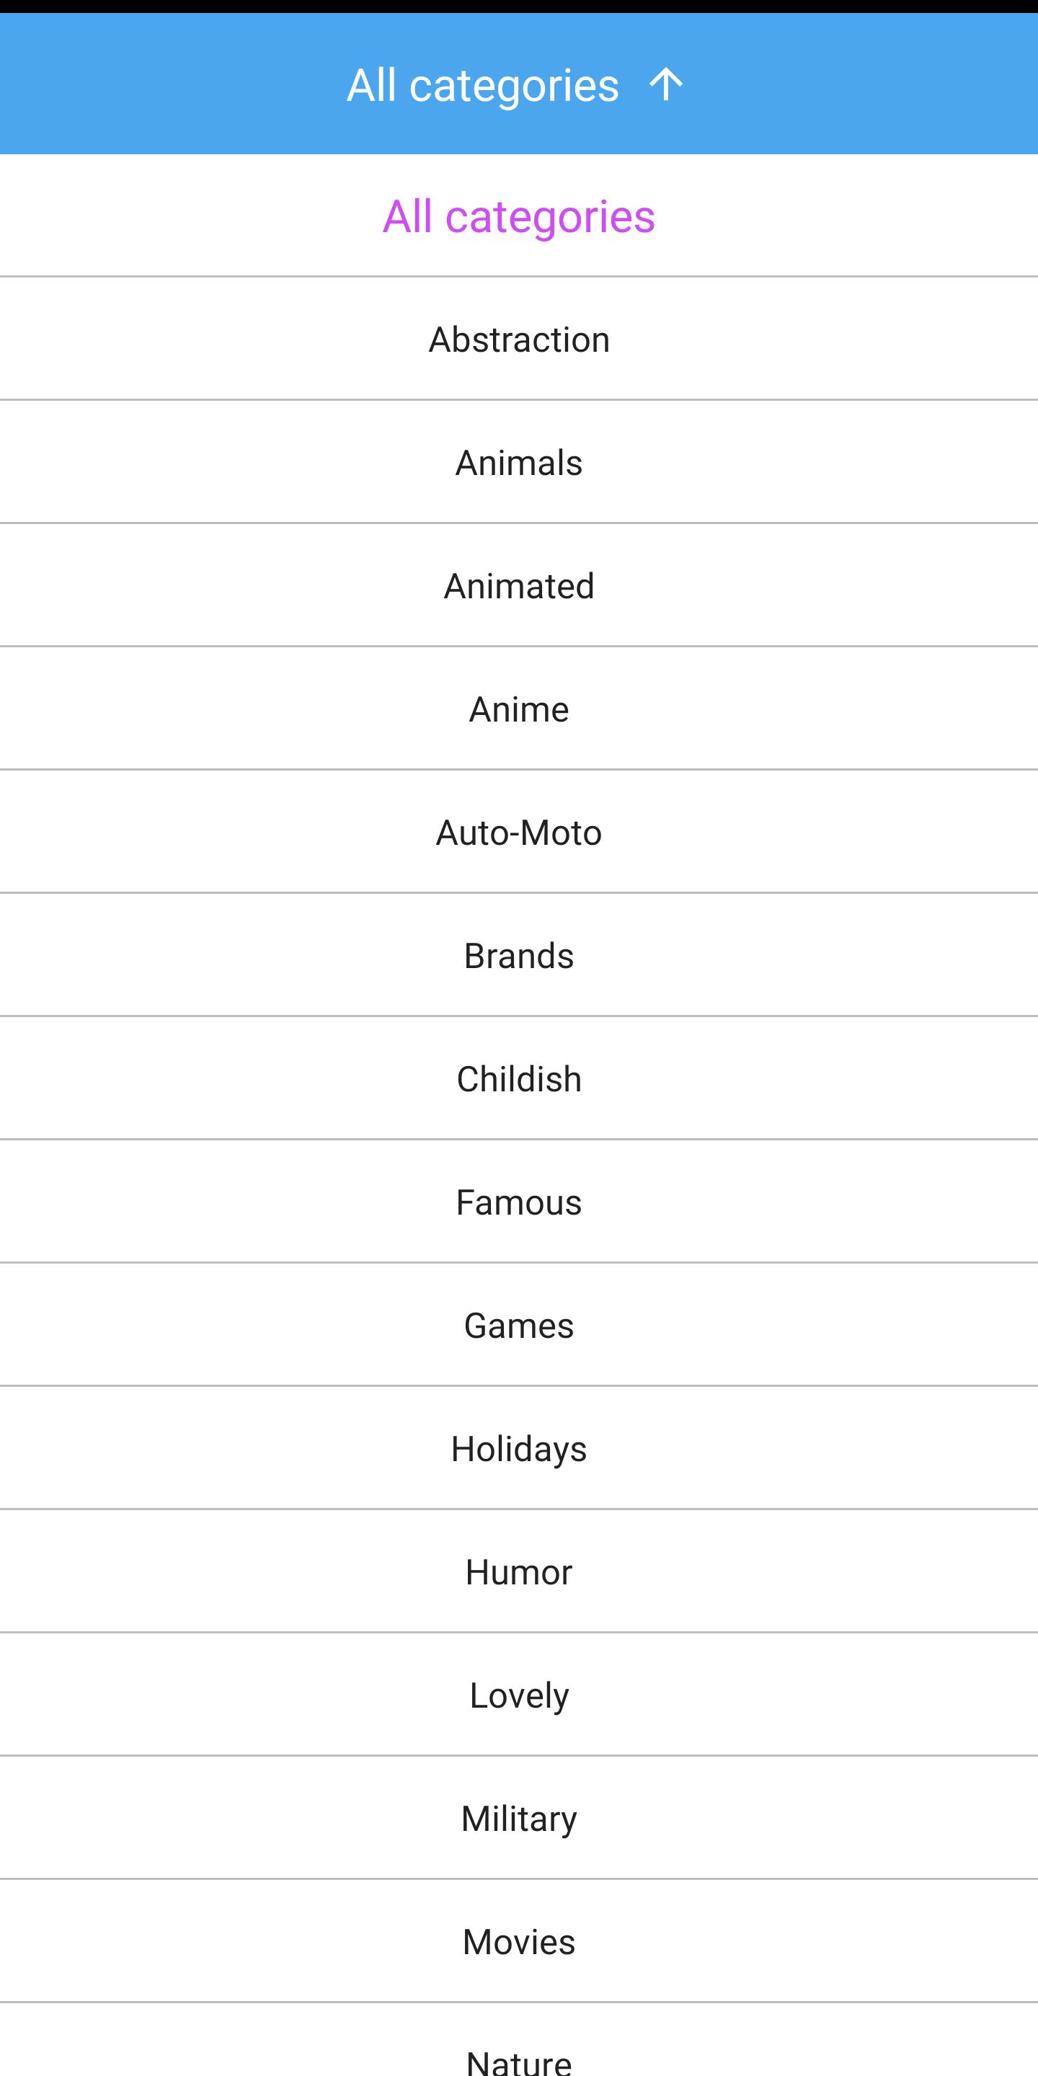Select the Lovely category
Screen dimensions: 1038x2076
click(x=519, y=1695)
